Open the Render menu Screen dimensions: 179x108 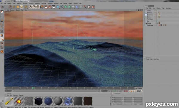[65, 3]
